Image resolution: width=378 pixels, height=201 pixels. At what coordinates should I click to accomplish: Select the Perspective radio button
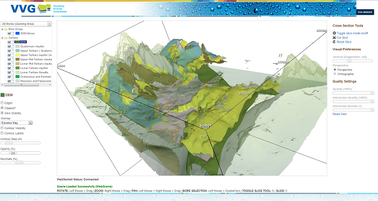coord(335,70)
